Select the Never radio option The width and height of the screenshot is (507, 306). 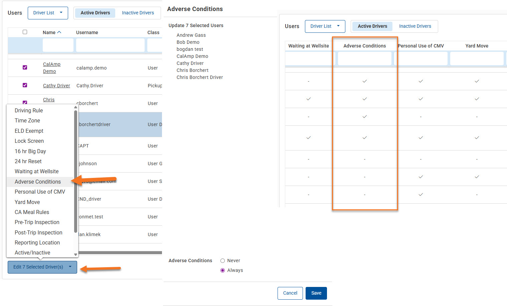(x=222, y=261)
